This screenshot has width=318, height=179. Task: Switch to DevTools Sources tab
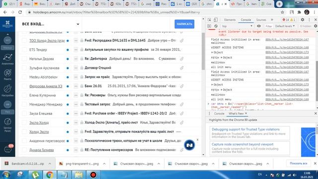point(261,20)
